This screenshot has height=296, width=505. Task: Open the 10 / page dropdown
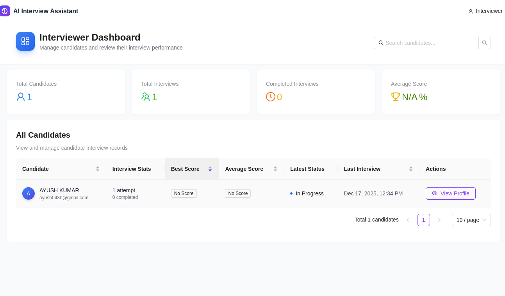(471, 220)
